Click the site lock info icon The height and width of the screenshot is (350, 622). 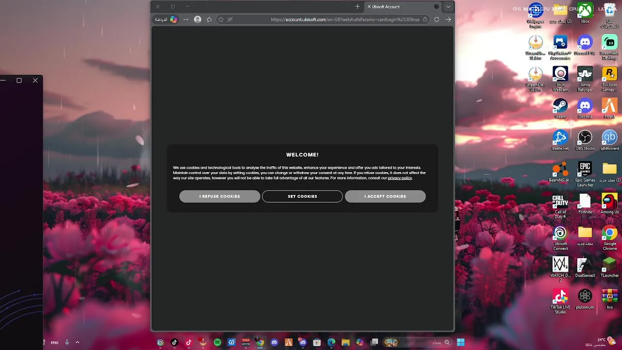pyautogui.click(x=425, y=19)
